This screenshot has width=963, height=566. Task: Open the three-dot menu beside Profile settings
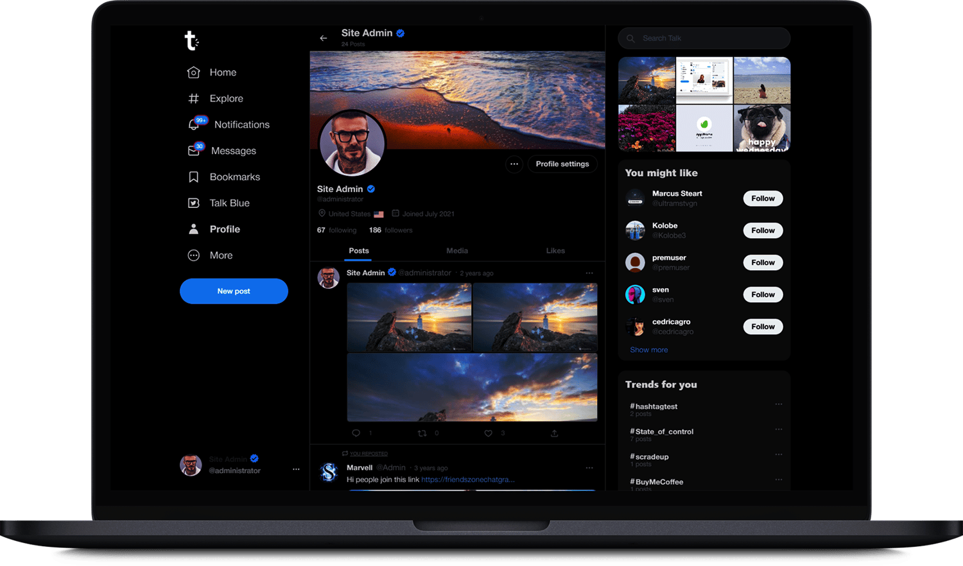pyautogui.click(x=514, y=164)
